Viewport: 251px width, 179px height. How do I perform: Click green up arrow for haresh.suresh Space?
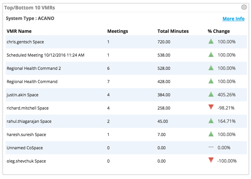point(211,134)
